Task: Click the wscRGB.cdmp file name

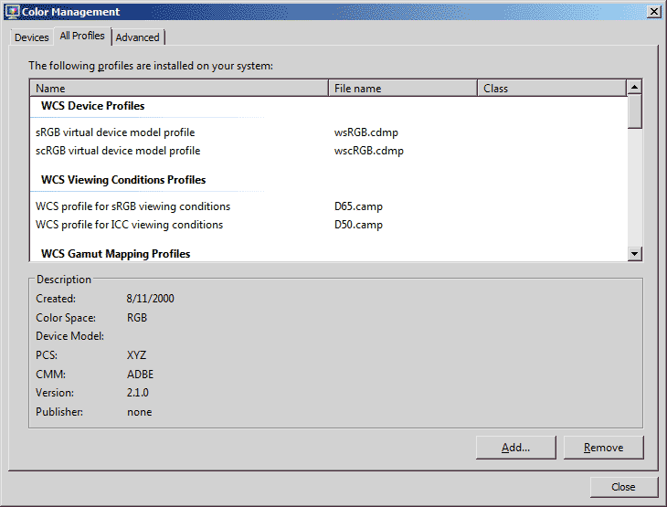Action: coord(369,151)
